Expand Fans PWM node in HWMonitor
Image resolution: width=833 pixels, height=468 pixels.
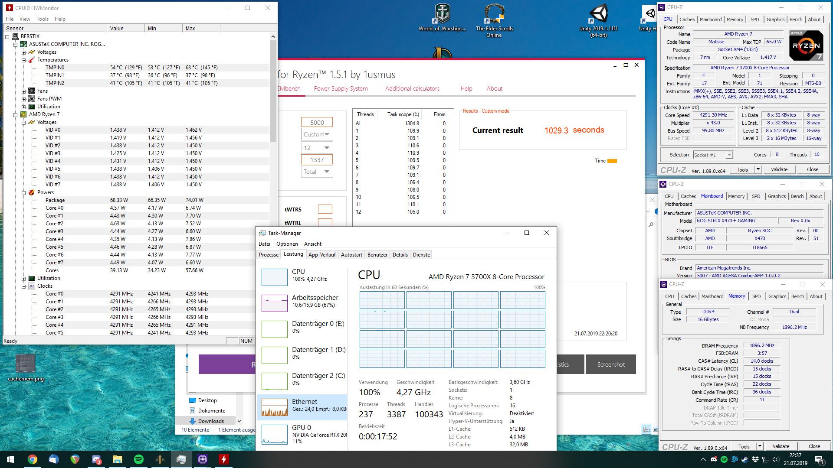tap(24, 99)
